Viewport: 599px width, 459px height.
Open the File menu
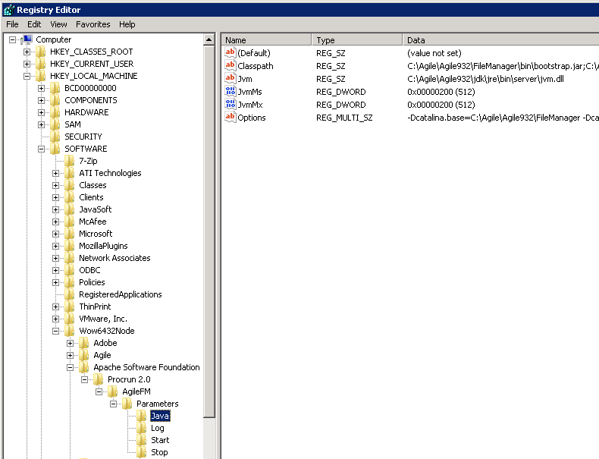(x=12, y=24)
